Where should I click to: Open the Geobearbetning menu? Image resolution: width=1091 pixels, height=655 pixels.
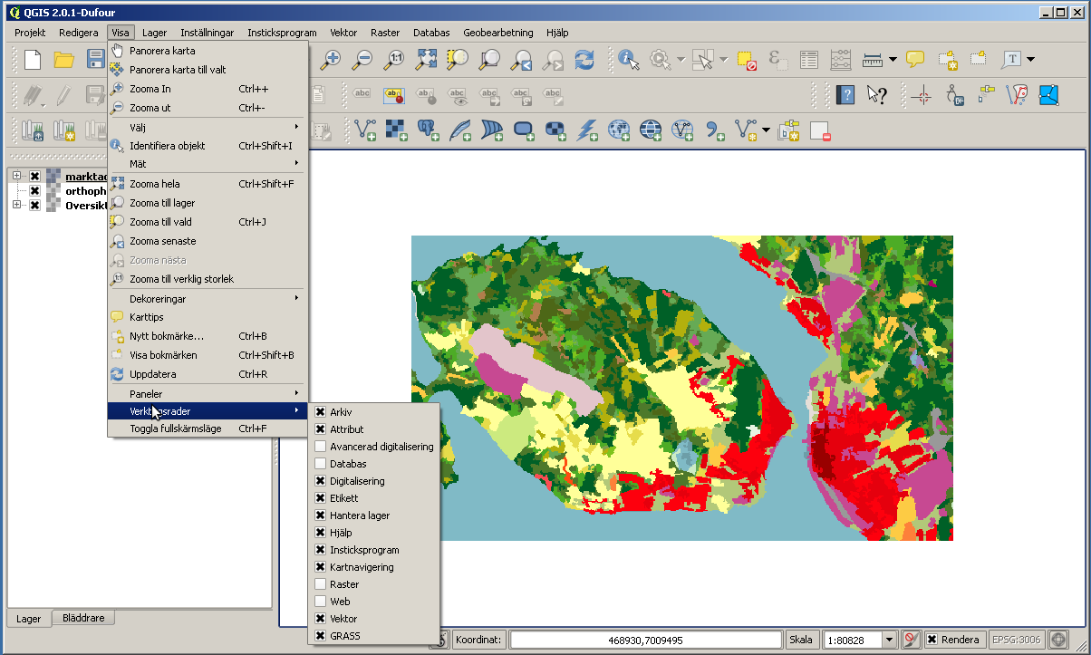pos(500,32)
